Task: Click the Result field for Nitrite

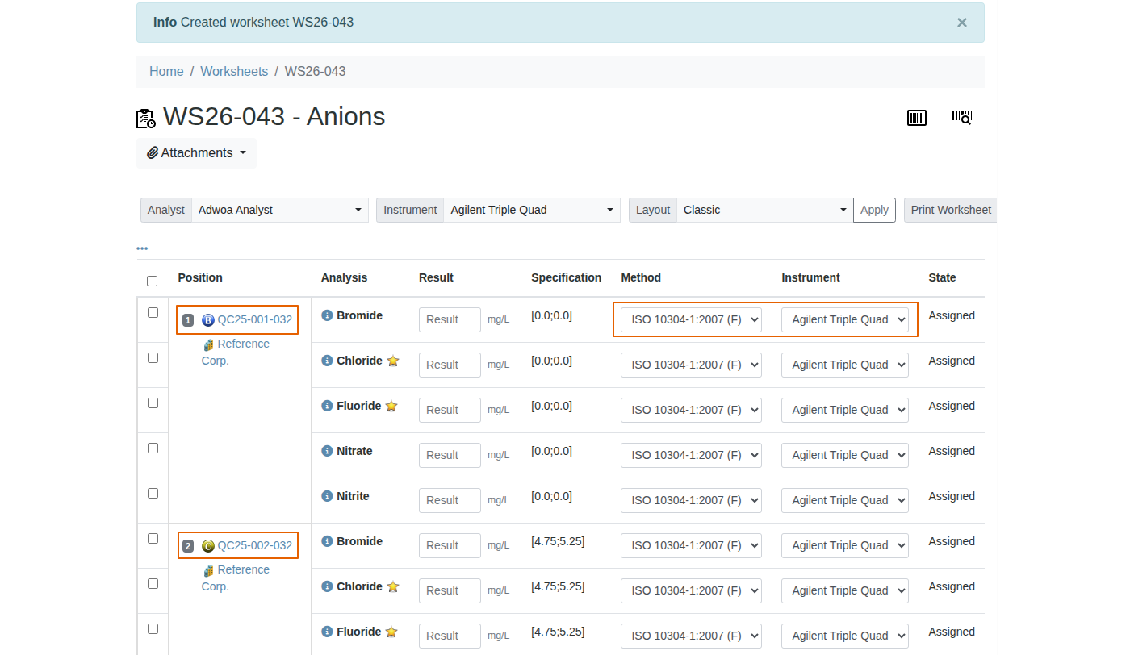Action: 449,500
